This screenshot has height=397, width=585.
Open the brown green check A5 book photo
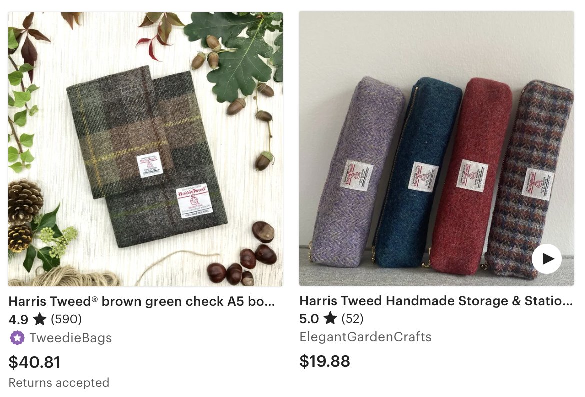point(145,149)
